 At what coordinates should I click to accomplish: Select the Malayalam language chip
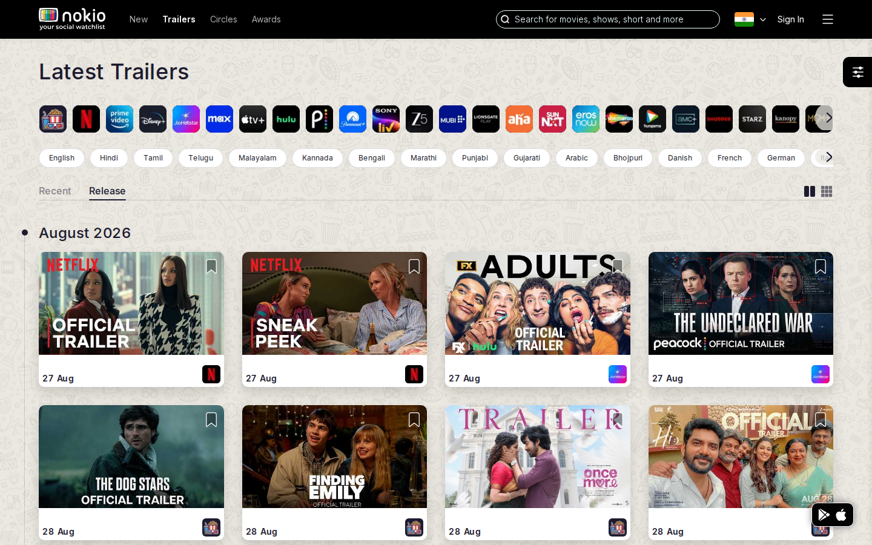(x=257, y=158)
